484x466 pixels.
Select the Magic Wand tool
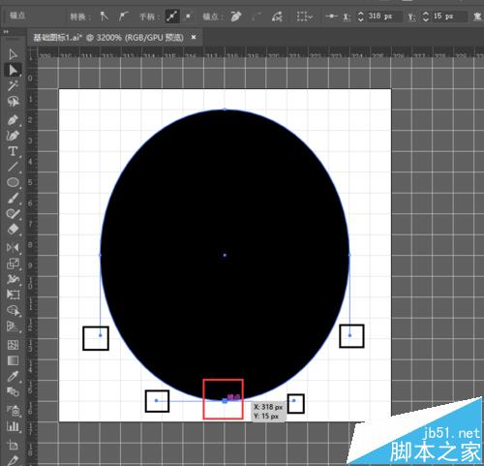point(13,85)
